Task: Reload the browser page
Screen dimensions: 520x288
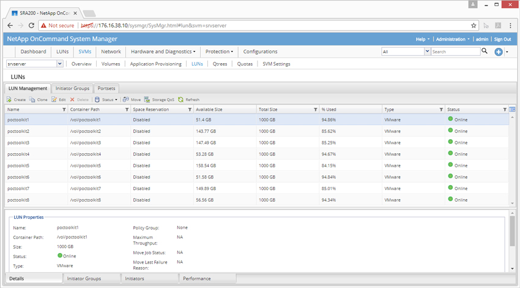Action: [31, 25]
